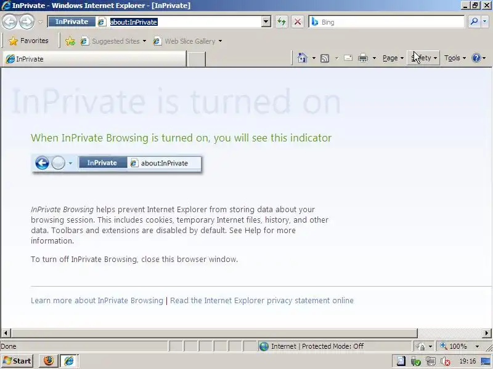
Task: Click the show desktop icon beside the clock
Action: pyautogui.click(x=486, y=362)
